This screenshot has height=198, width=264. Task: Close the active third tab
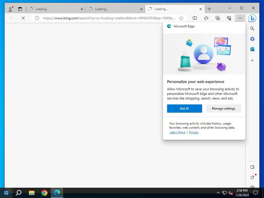201,9
